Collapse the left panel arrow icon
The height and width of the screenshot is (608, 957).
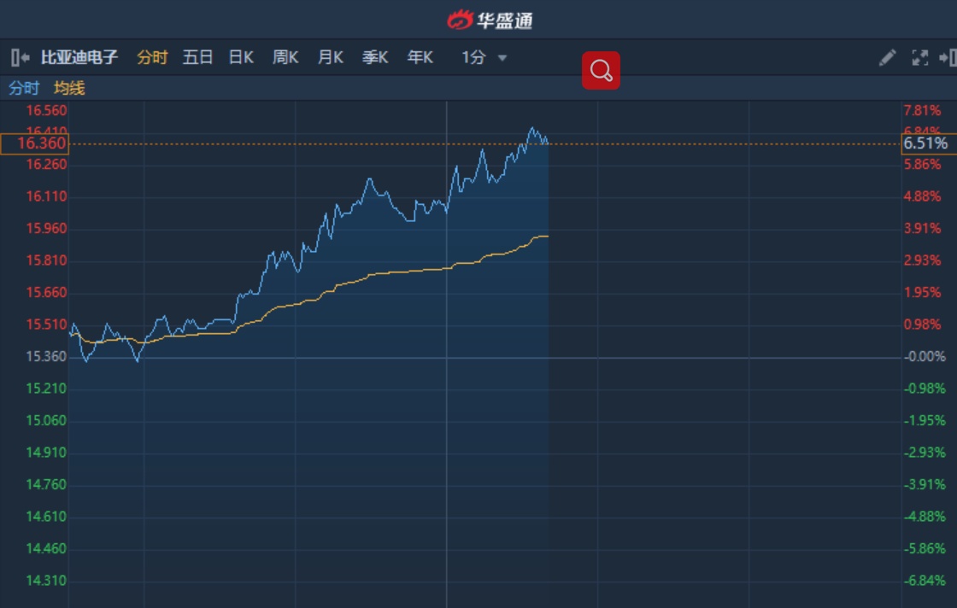[21, 57]
